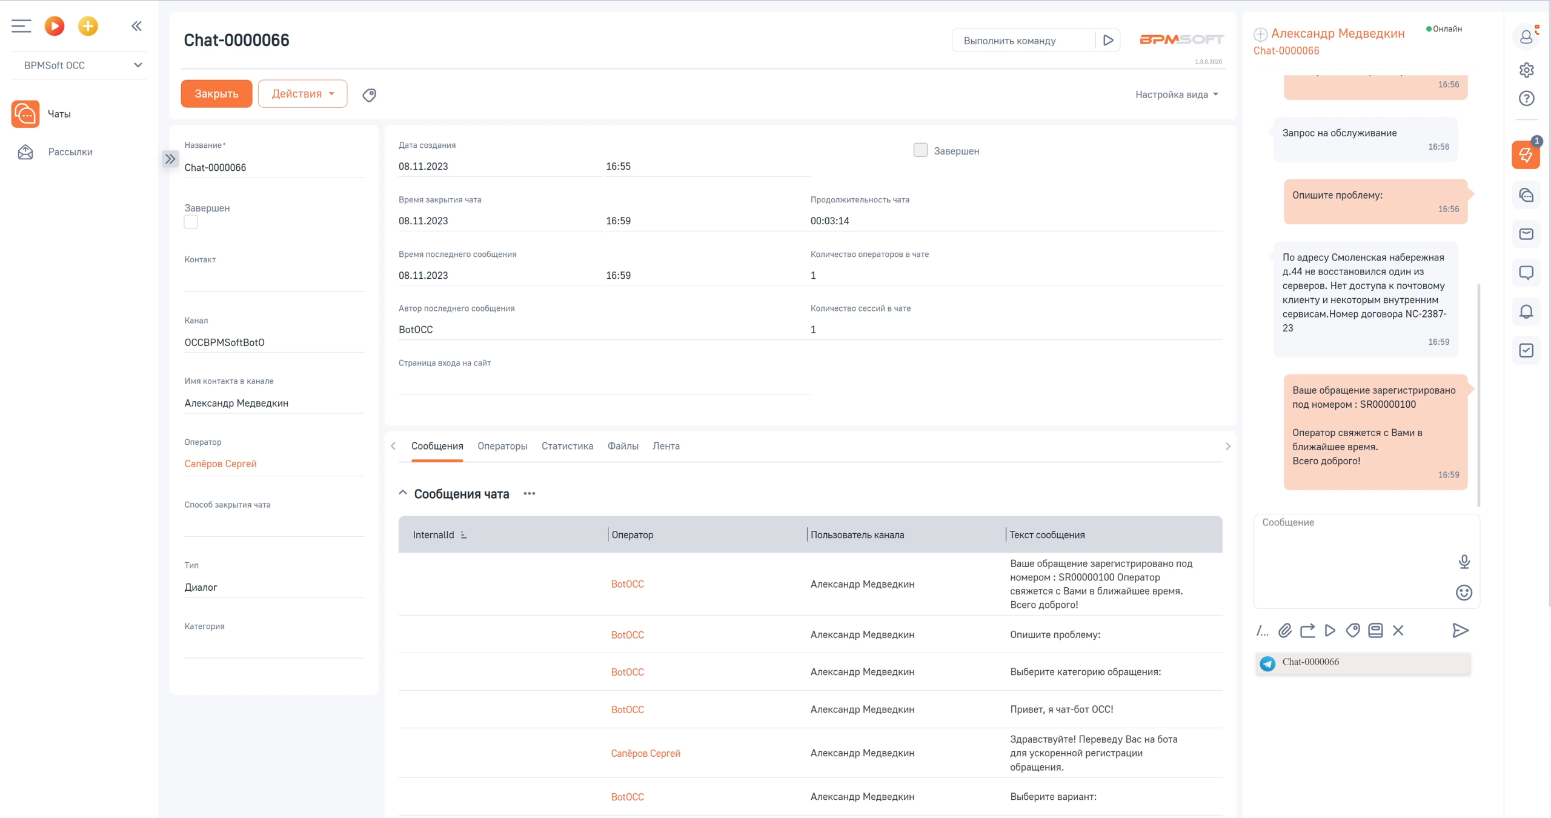Click the email envelope icon in right sidebar
Image resolution: width=1551 pixels, height=818 pixels.
(1526, 234)
